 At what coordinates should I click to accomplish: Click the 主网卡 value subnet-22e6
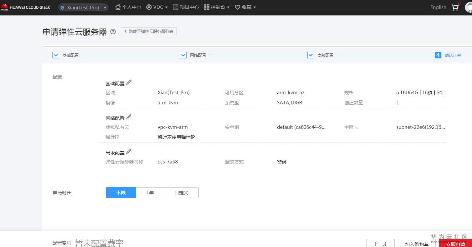coord(421,127)
